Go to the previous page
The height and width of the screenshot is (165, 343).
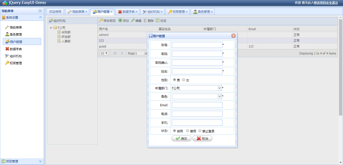[122, 53]
